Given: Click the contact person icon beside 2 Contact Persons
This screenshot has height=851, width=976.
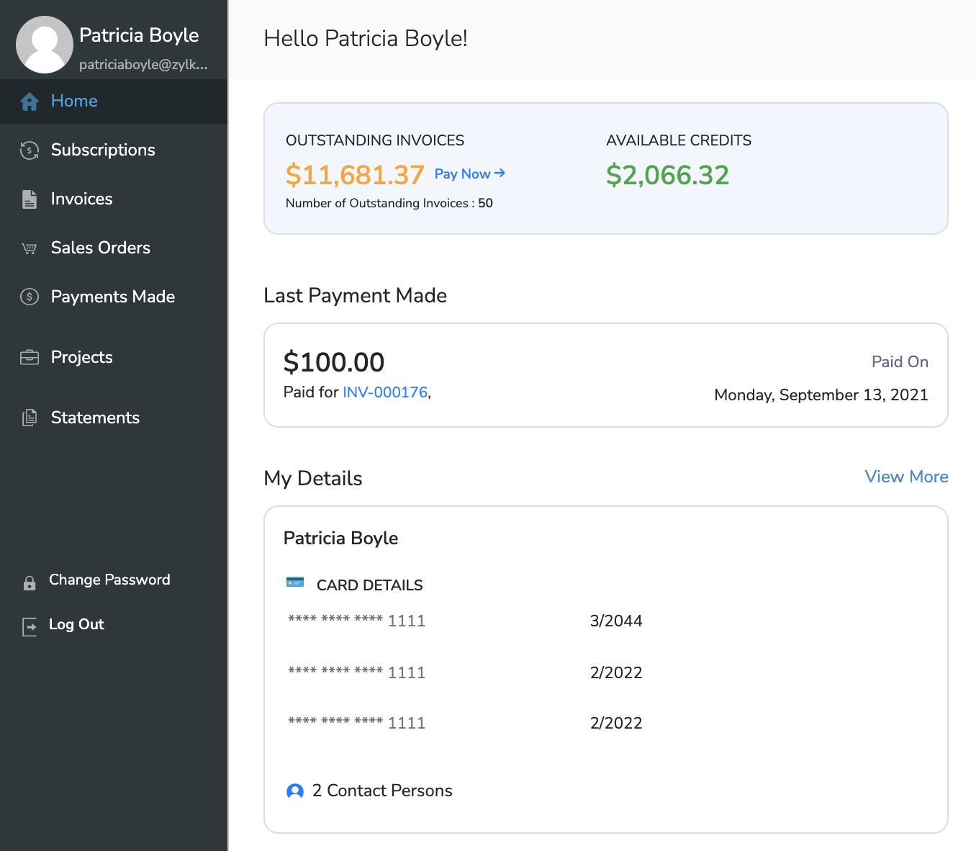Looking at the screenshot, I should (x=295, y=791).
